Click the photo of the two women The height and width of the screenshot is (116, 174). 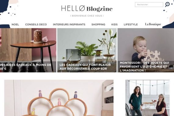(x=147, y=98)
